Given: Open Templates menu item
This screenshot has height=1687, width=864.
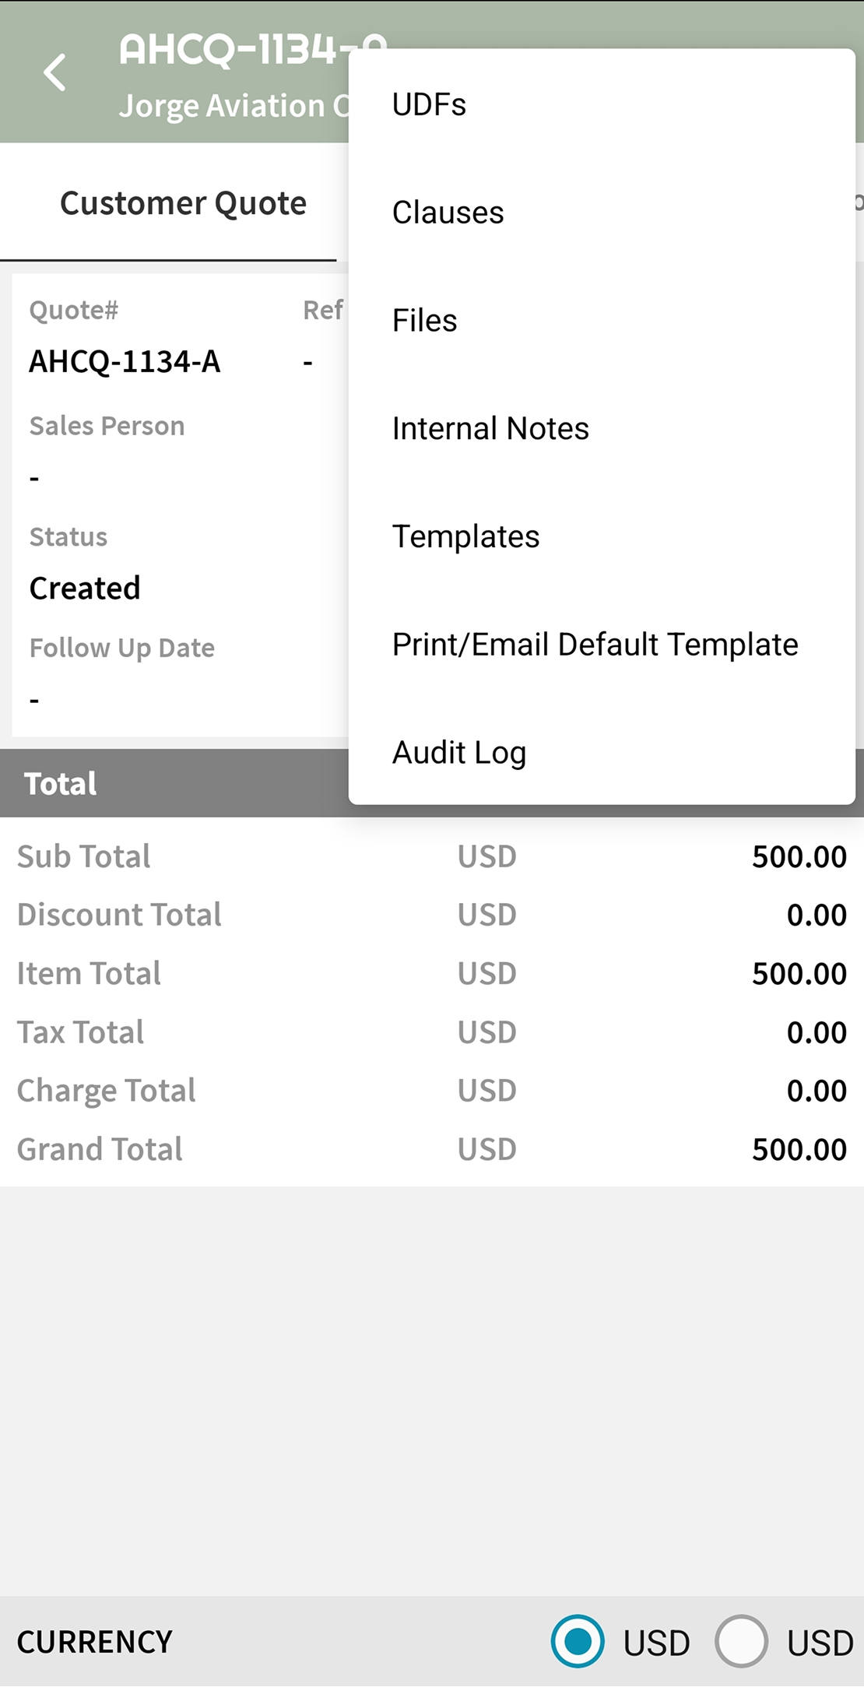Looking at the screenshot, I should pos(465,537).
